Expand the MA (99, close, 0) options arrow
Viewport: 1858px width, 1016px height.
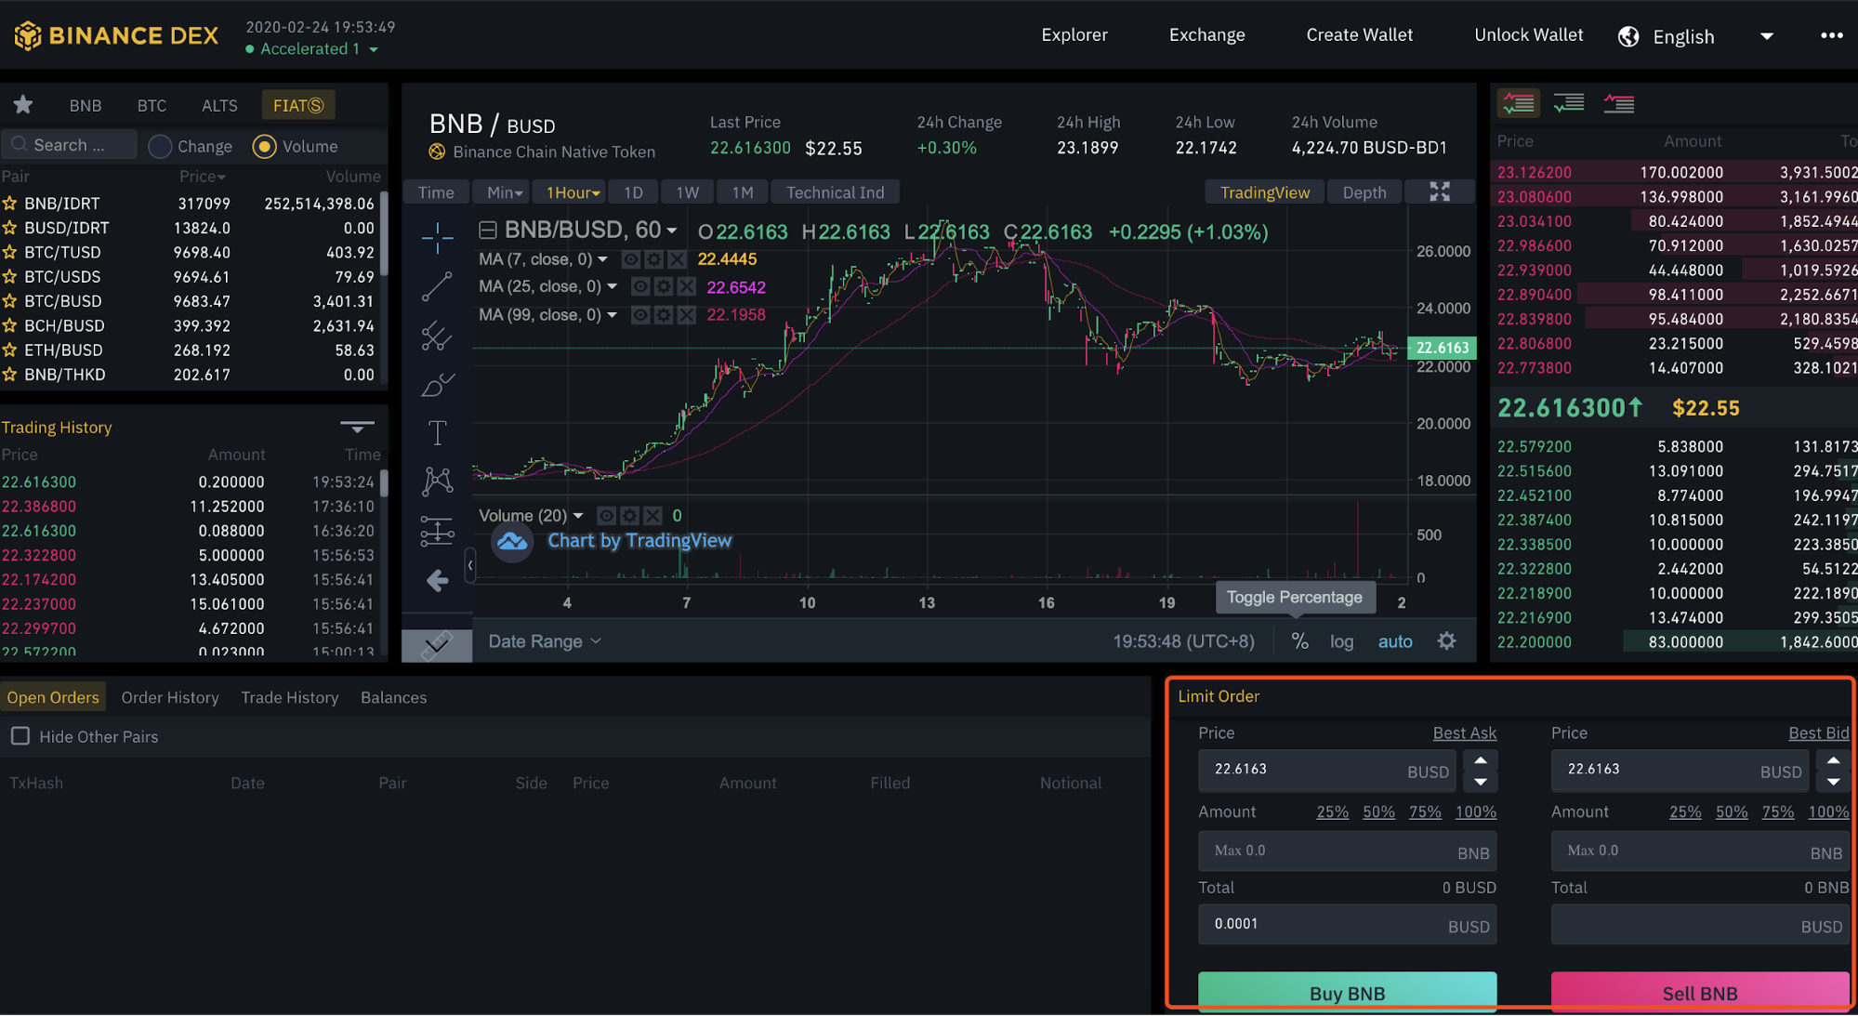point(613,315)
